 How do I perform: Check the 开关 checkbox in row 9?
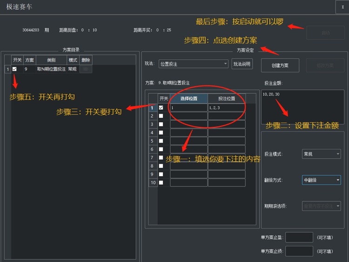tap(161, 174)
